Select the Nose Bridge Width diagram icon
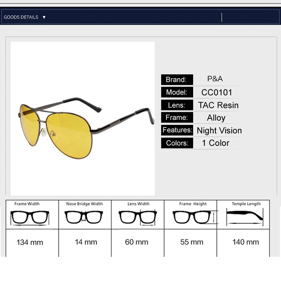The image size is (281, 281). click(84, 217)
